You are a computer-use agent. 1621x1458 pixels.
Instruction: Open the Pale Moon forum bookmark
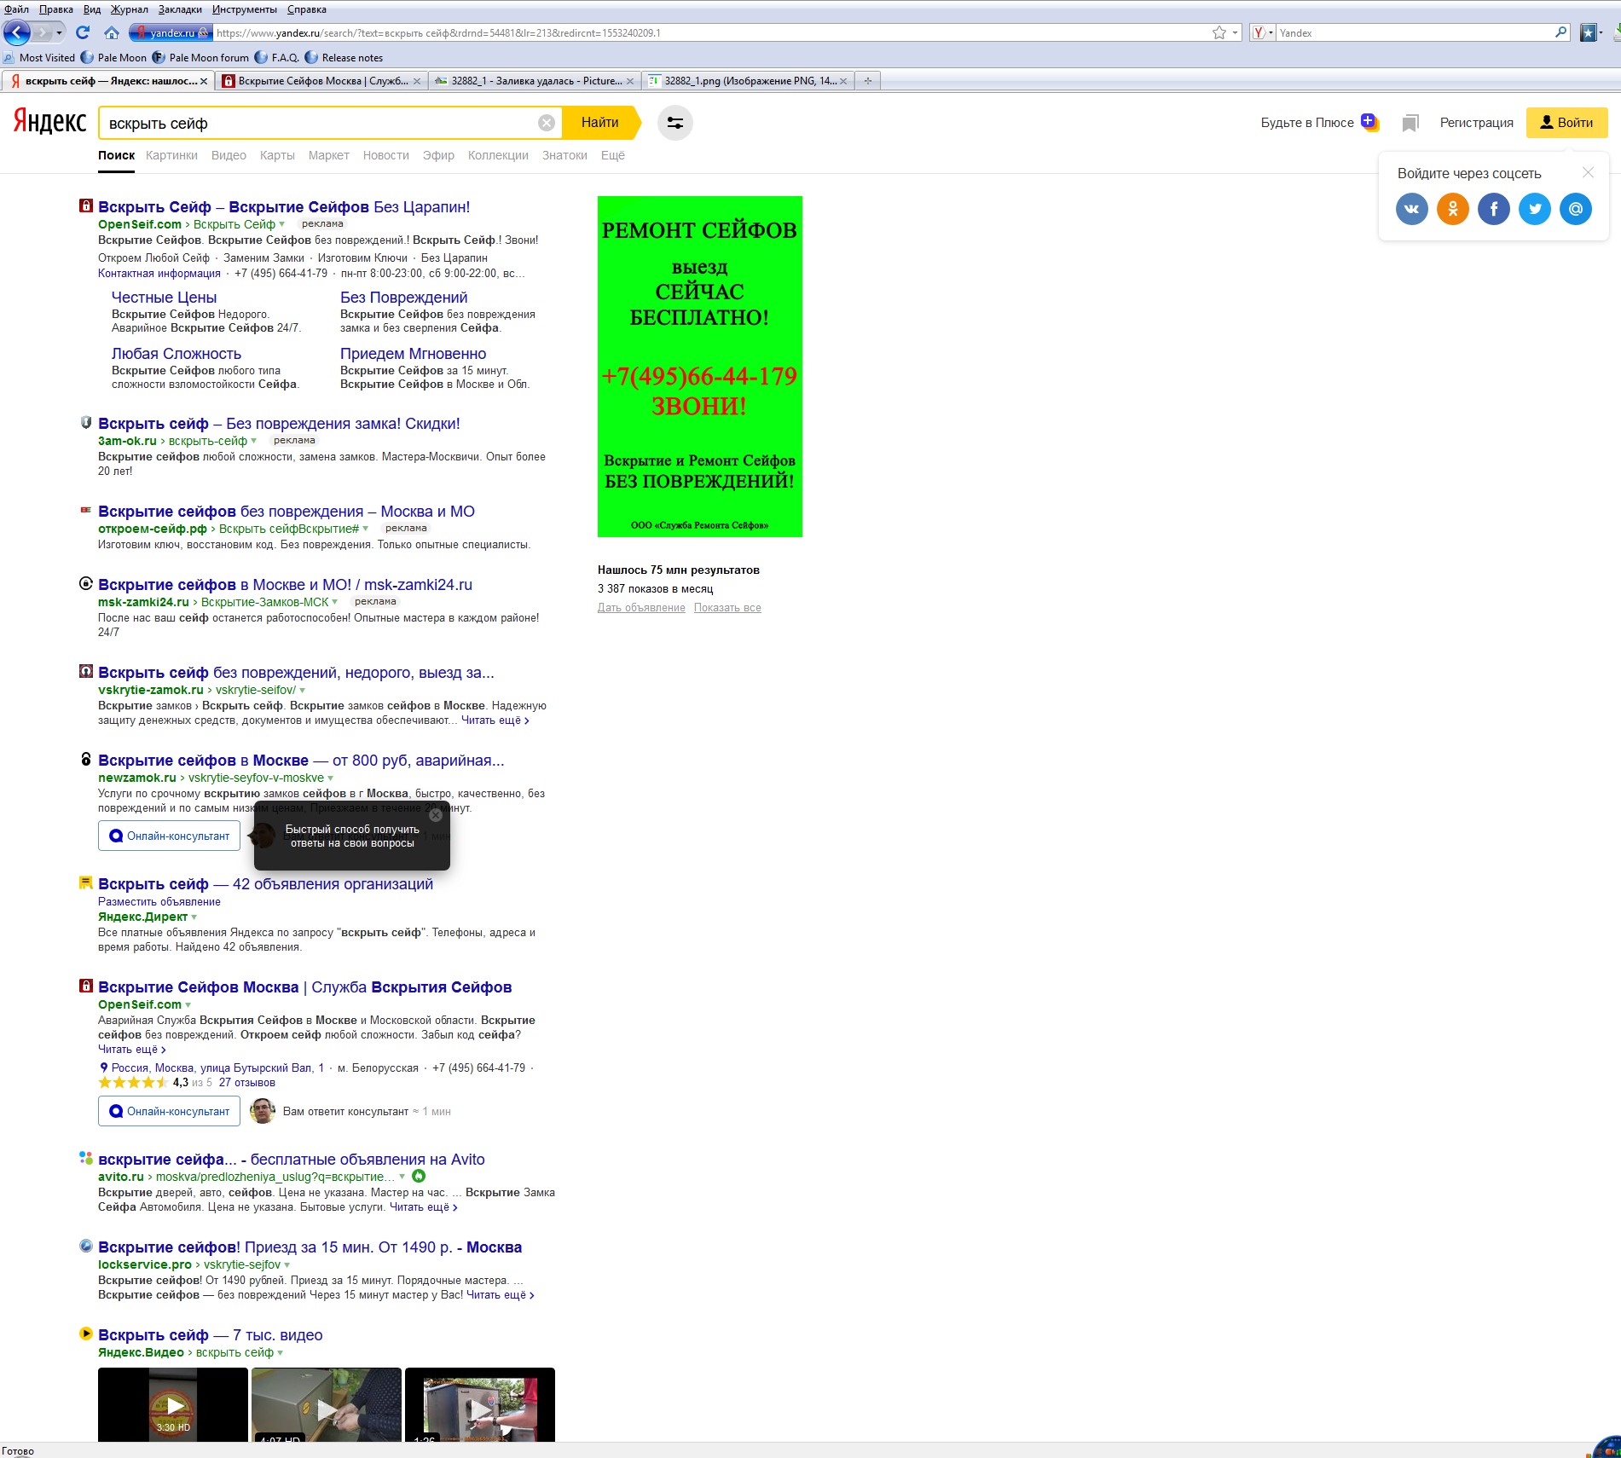pos(201,58)
